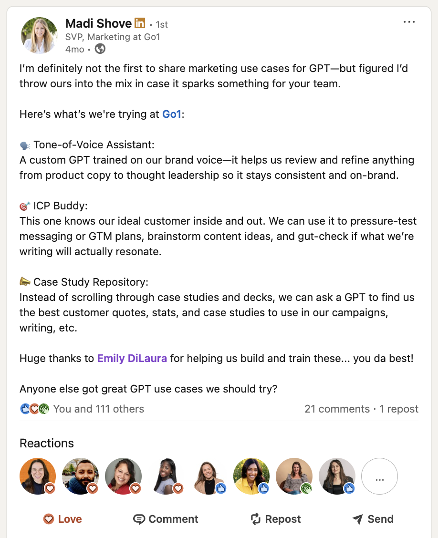Click the Repost button
Image resolution: width=438 pixels, height=538 pixels.
[x=276, y=519]
